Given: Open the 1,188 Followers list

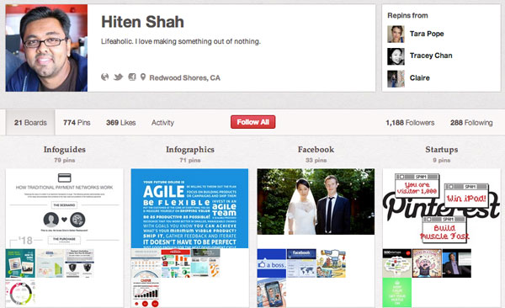Looking at the screenshot, I should pyautogui.click(x=410, y=122).
